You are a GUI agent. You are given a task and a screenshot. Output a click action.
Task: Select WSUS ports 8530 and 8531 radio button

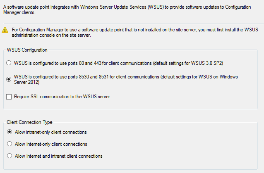pos(10,79)
